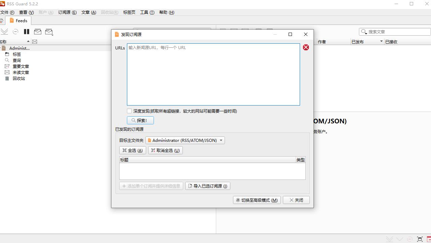This screenshot has height=243, width=431.
Task: Click the single chevron icon in status bar
Action: (400, 239)
